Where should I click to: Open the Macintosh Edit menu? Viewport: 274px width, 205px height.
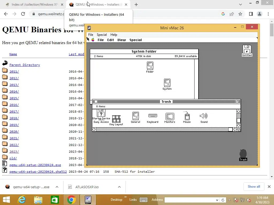(111, 40)
